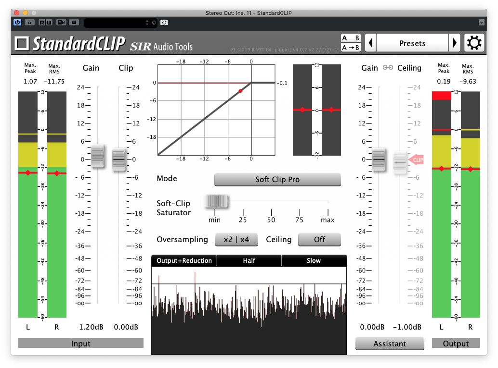Viewport: 498px width, 368px height.
Task: Reset input Max. RMS reading -11.75
Action: (x=54, y=81)
